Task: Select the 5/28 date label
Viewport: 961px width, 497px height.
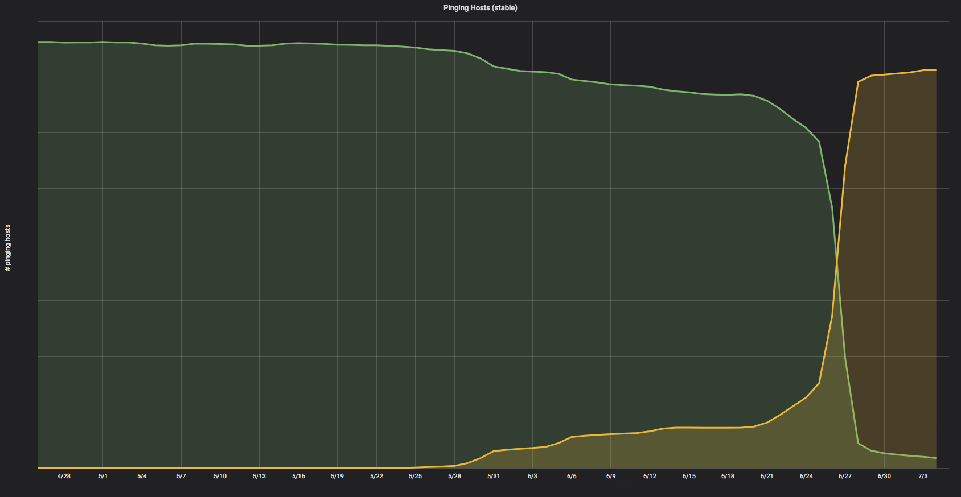Action: (x=454, y=476)
